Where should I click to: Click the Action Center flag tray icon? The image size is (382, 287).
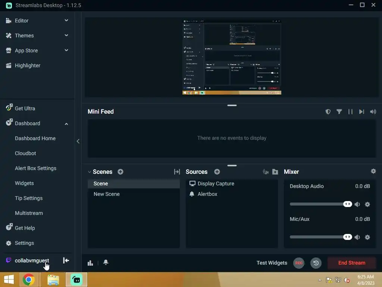[x=329, y=280]
